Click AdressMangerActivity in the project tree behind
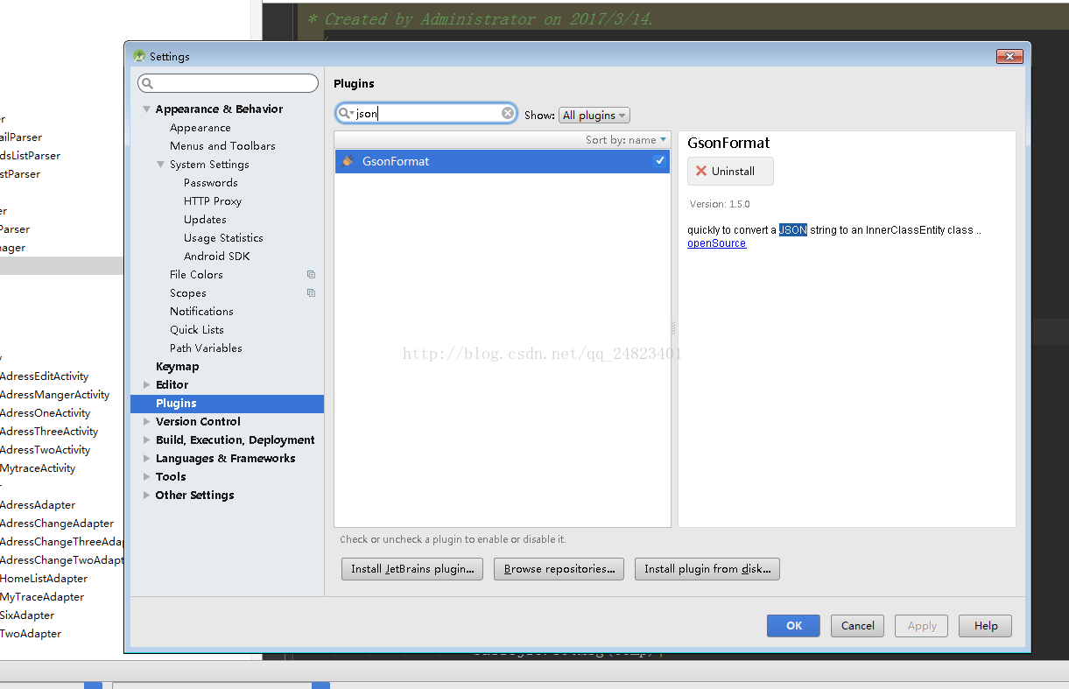The width and height of the screenshot is (1069, 689). (x=54, y=395)
